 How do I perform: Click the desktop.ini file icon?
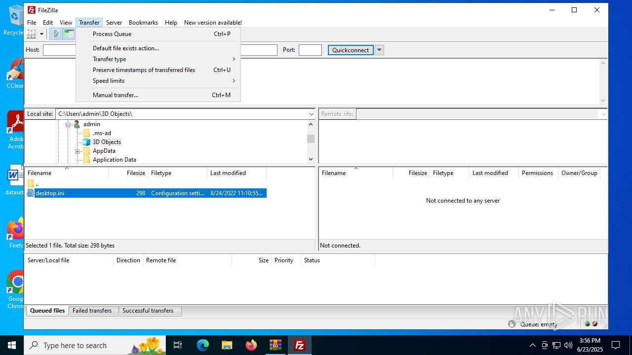pyautogui.click(x=30, y=193)
